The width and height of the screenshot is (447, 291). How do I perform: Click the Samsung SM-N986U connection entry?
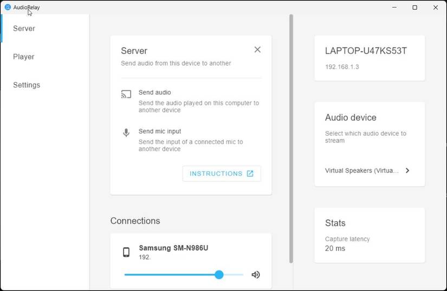point(173,248)
